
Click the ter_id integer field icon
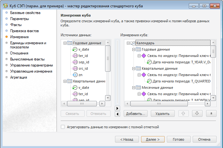pos(75,56)
